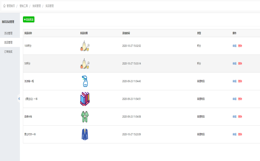Edit the 洗洁精一瓶 prize
Screen dimensions: 260x161
coord(234,81)
